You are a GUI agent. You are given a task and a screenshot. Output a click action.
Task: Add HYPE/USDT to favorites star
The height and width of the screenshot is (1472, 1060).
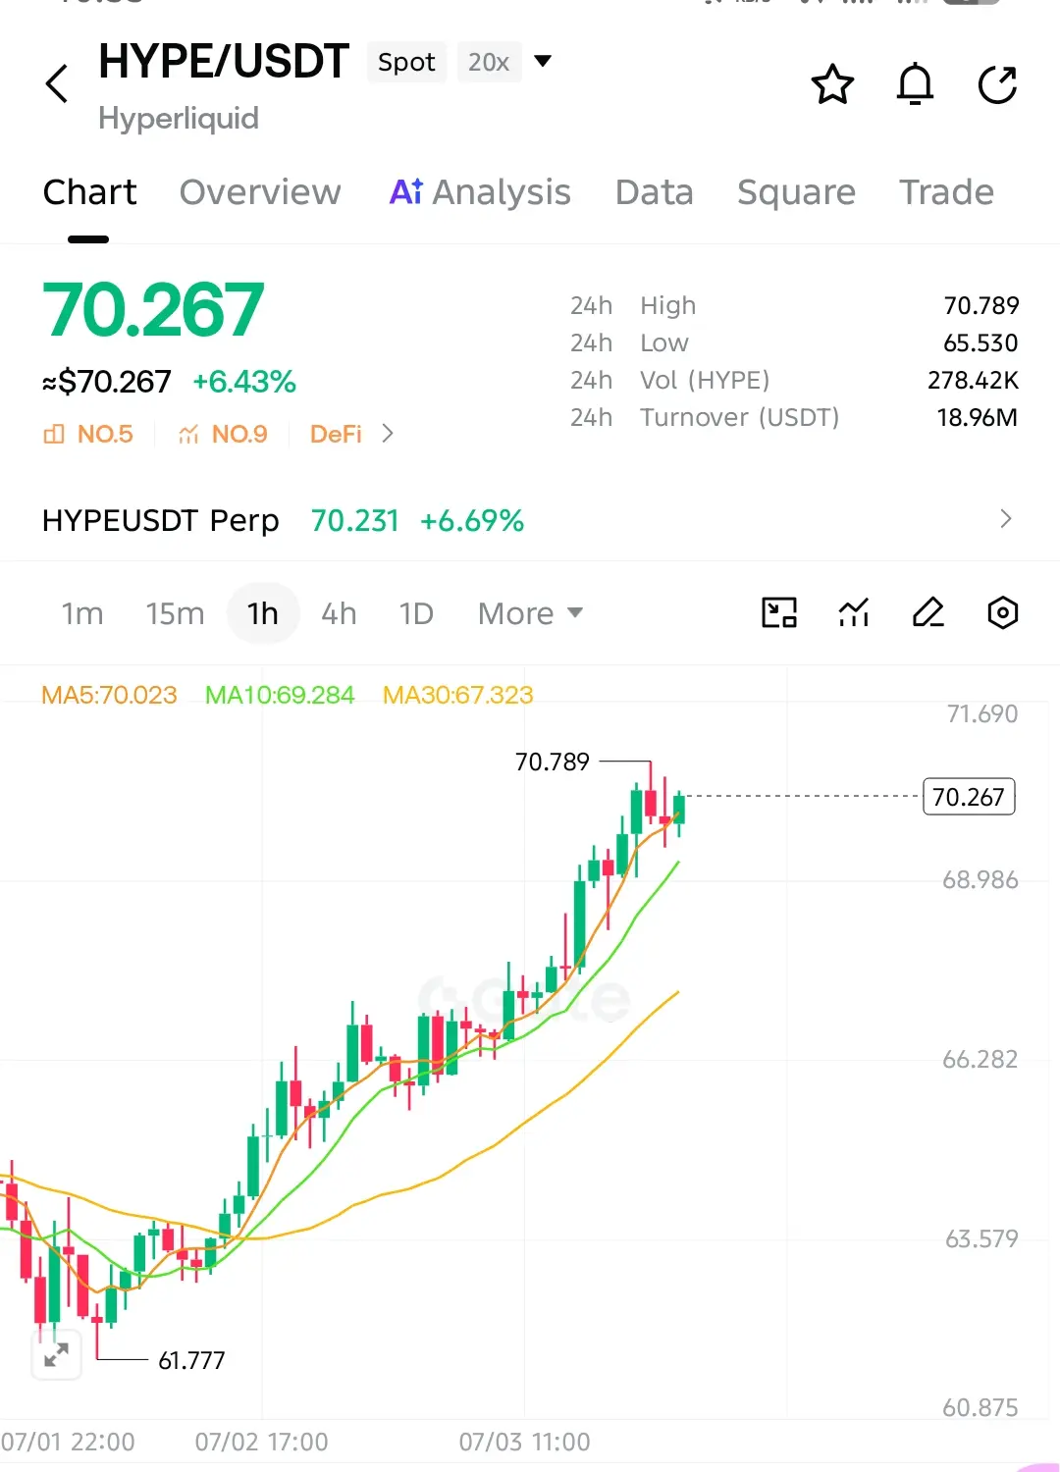pos(832,84)
